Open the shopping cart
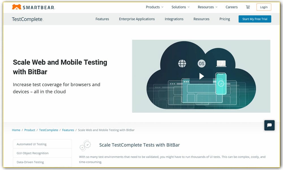 [248, 7]
